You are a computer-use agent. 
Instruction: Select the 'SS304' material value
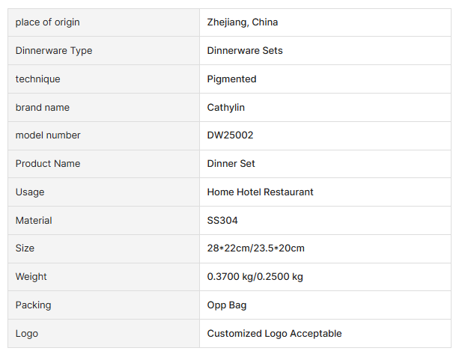[x=222, y=221]
